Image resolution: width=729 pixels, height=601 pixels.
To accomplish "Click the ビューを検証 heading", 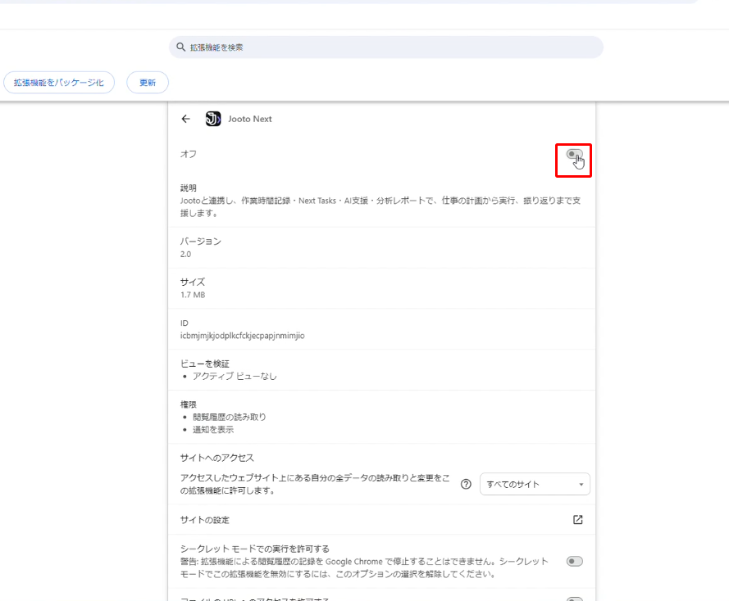I will (x=204, y=364).
